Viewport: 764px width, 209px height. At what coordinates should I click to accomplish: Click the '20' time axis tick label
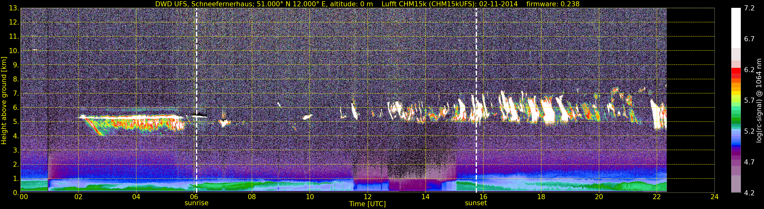pyautogui.click(x=599, y=197)
